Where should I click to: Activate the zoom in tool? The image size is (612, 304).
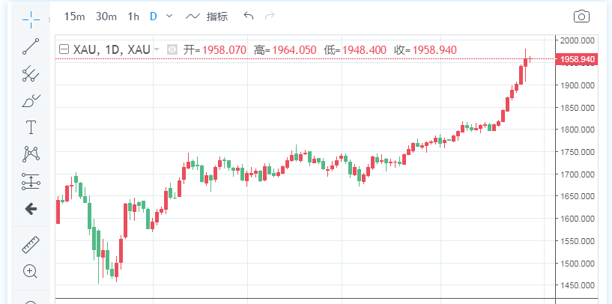tap(31, 271)
